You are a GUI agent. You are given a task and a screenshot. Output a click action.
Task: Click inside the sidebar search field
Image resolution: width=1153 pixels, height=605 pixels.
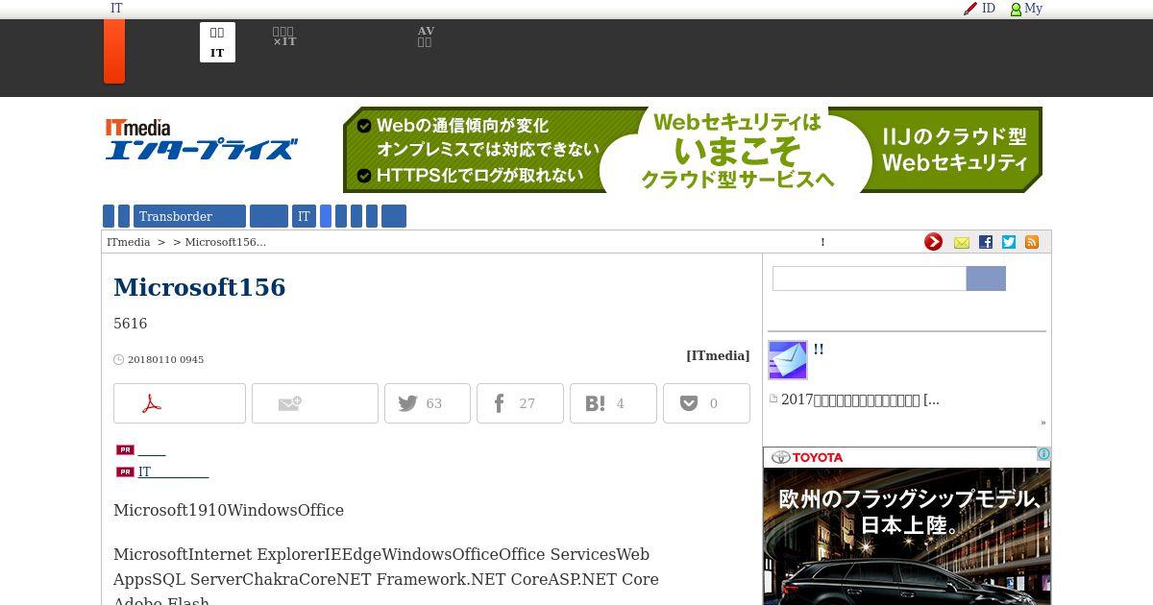pos(870,278)
